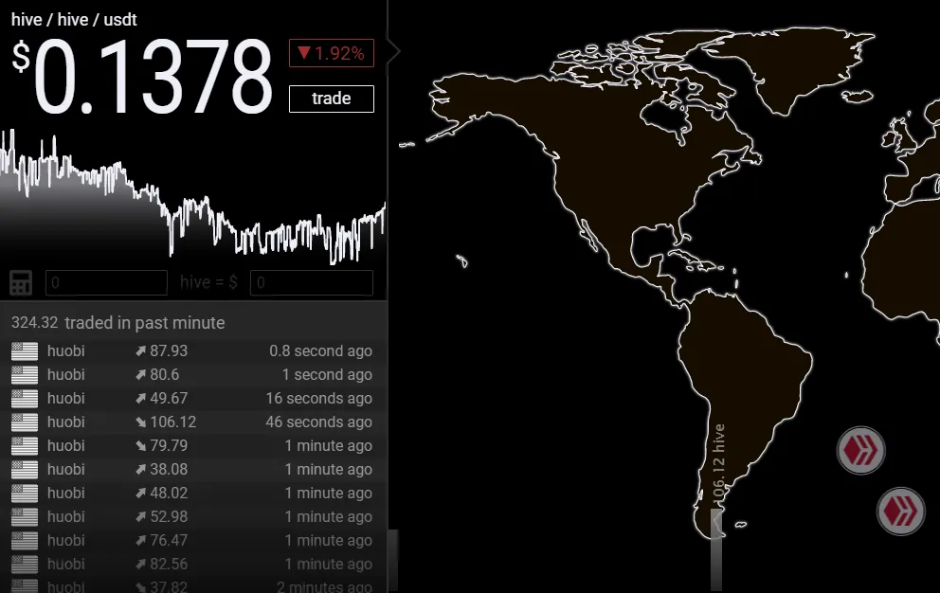The image size is (940, 593).
Task: Click the flag icon on 76.47 row
Action: tap(25, 541)
